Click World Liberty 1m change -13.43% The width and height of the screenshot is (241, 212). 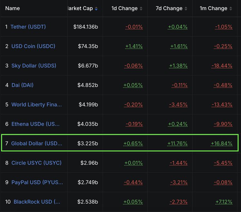[x=222, y=105]
